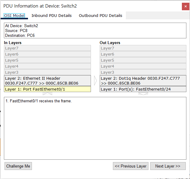Click down arrow below Out Layers
The image size is (190, 179).
pyautogui.click(x=143, y=94)
